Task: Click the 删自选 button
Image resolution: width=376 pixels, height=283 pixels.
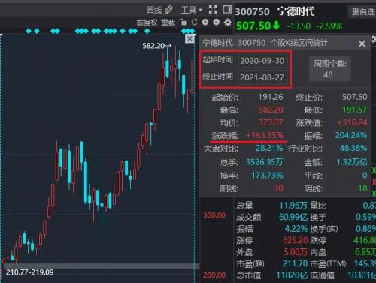Action: coord(362,11)
